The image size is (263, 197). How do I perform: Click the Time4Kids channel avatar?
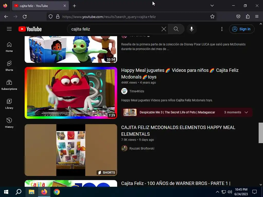pos(124,91)
